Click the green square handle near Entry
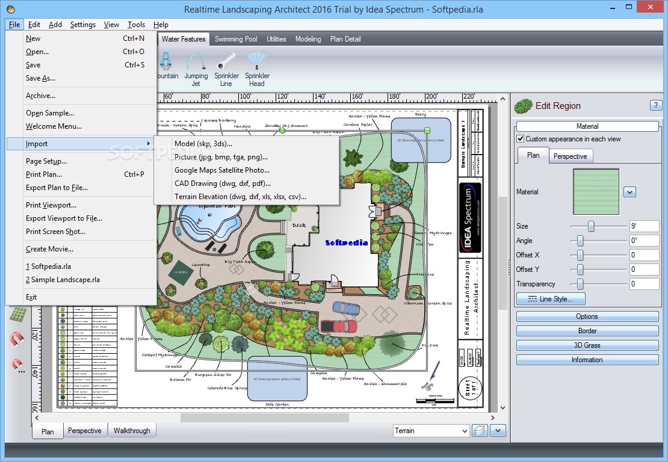 (x=427, y=131)
